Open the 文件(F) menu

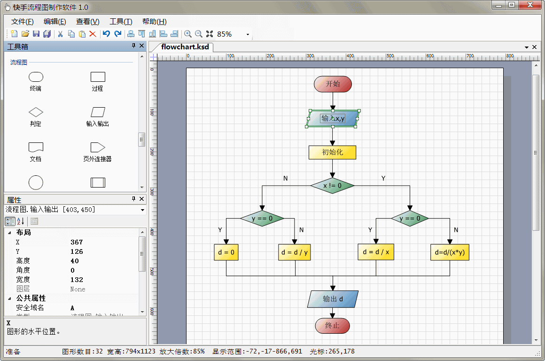[x=22, y=22]
